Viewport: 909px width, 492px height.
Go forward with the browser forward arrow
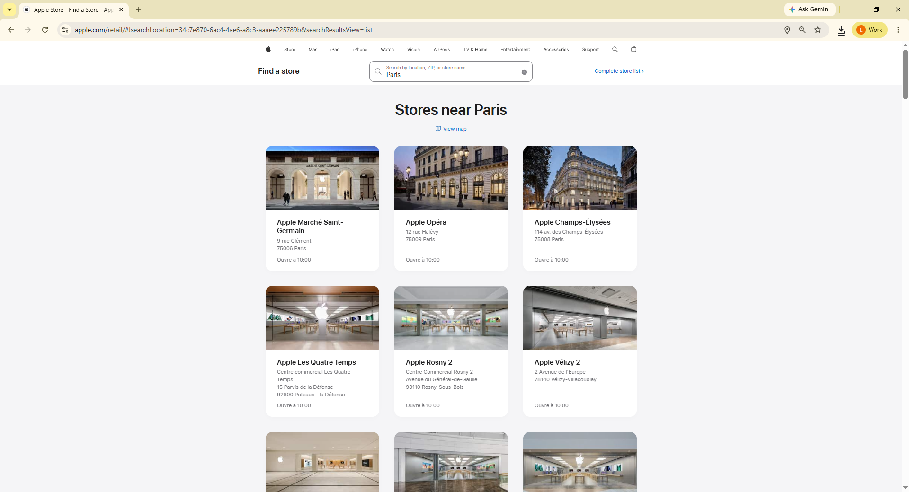(28, 30)
